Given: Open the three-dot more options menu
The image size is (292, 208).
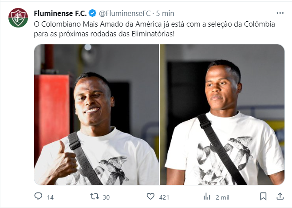Looking at the screenshot, I should coord(280,13).
